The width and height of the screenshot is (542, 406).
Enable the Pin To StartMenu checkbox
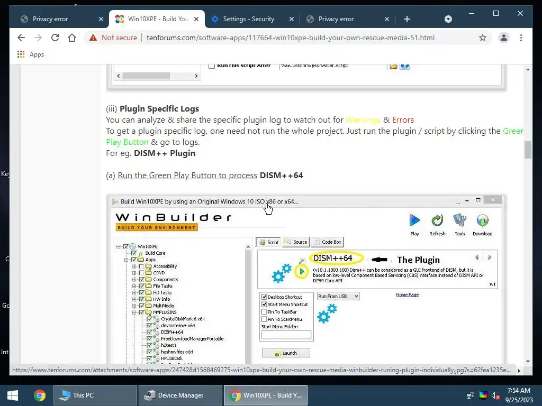click(265, 319)
